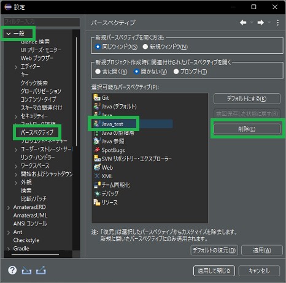Screen dimensions: 286x283
Task: Click the SpotBugs bug icon
Action: pyautogui.click(x=96, y=150)
